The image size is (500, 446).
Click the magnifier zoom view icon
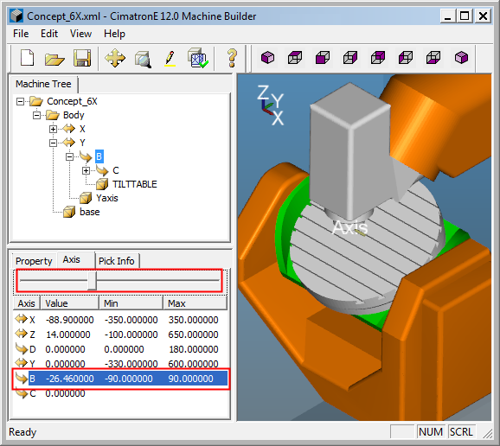point(143,59)
